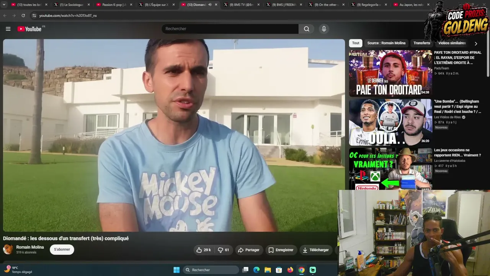Screen dimensions: 490x276
Task: Click the YouTube search magnifier button
Action: [307, 29]
